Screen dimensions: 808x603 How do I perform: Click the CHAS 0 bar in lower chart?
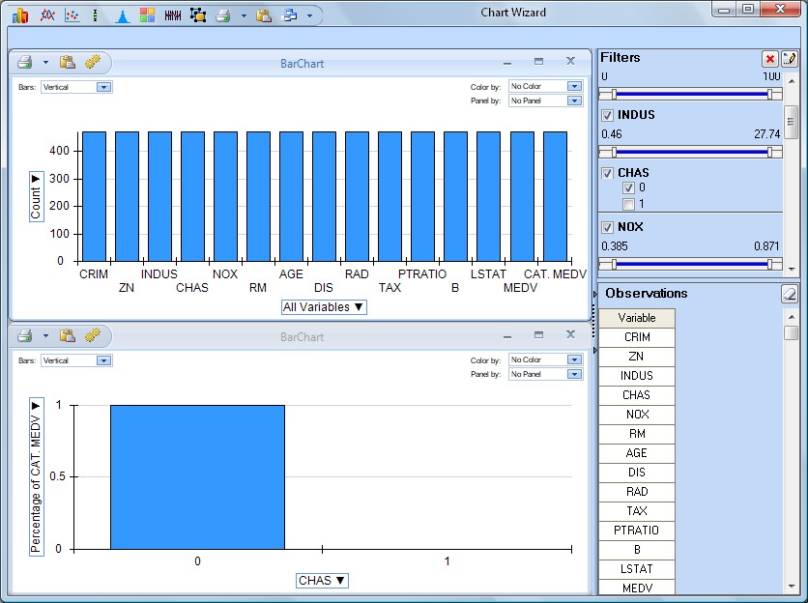coord(197,477)
